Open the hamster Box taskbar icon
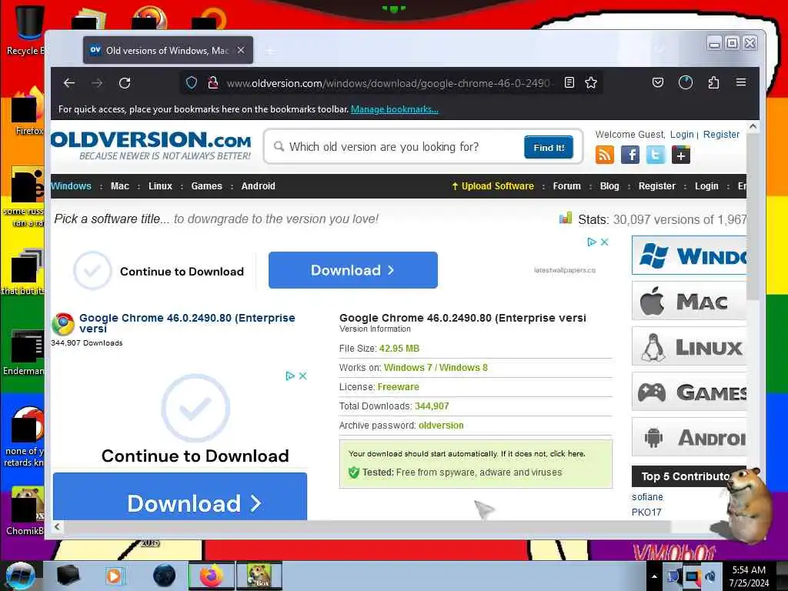This screenshot has width=788, height=591. pyautogui.click(x=259, y=576)
